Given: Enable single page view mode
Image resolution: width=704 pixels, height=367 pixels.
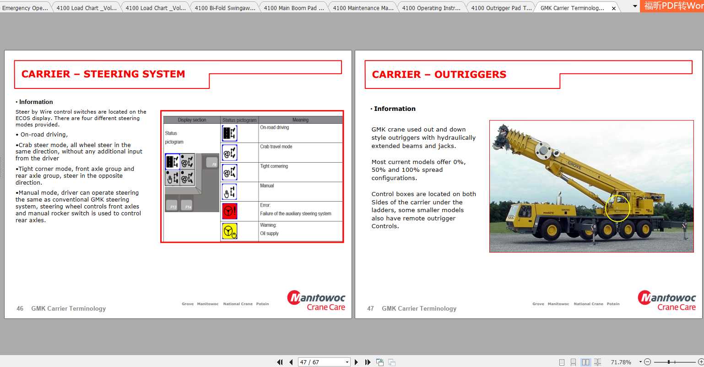Looking at the screenshot, I should tap(562, 362).
